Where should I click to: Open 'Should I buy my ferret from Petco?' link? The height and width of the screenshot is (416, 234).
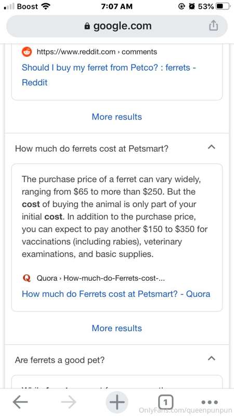(109, 75)
